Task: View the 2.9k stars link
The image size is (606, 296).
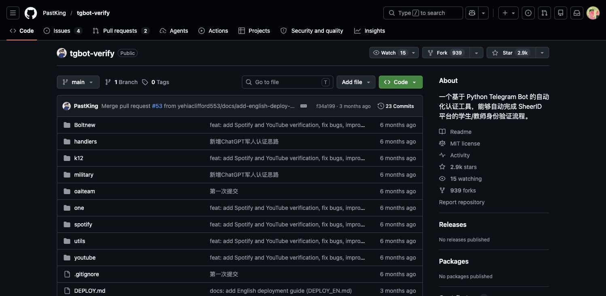Action: (x=458, y=167)
